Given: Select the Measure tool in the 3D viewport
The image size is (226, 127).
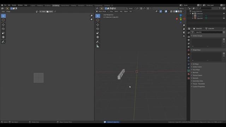Looking at the screenshot, I should (98, 46).
